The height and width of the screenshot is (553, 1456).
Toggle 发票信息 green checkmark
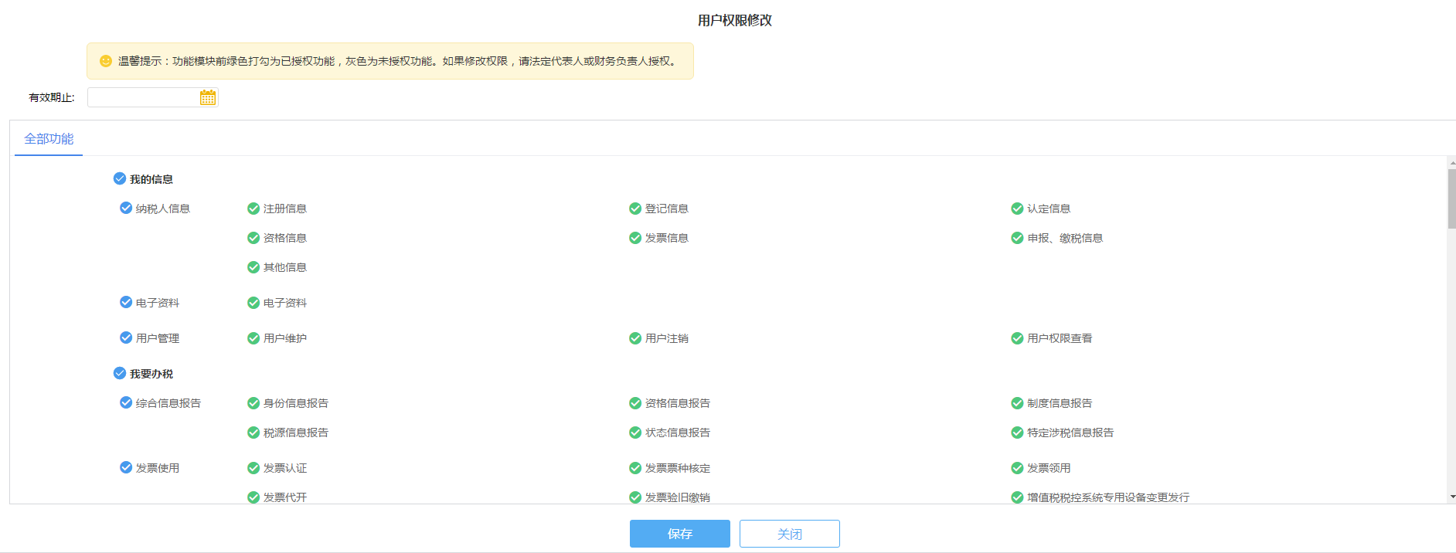tap(635, 238)
